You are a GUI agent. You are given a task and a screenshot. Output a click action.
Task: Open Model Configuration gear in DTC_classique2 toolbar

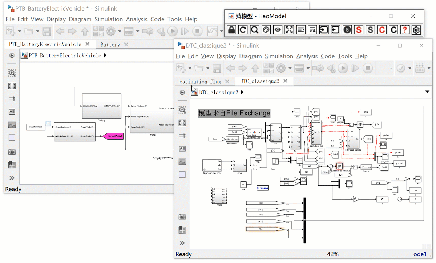tap(281, 68)
